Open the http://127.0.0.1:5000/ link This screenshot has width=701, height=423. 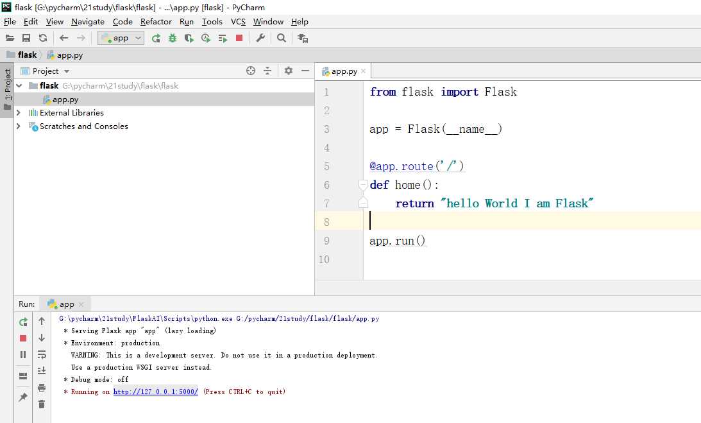(x=156, y=392)
